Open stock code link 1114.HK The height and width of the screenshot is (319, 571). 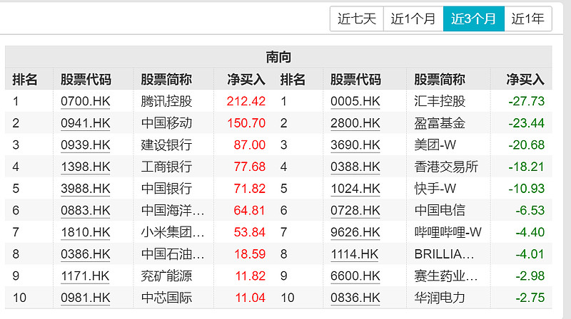[354, 253]
